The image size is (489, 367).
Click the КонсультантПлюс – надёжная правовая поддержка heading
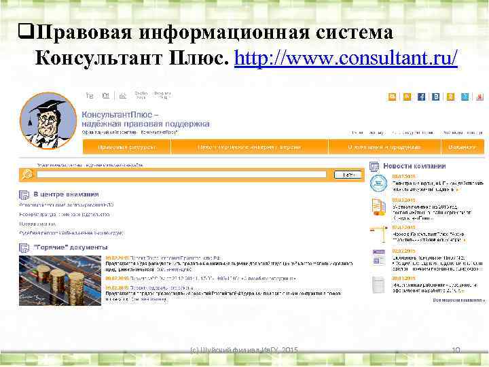[x=145, y=119]
